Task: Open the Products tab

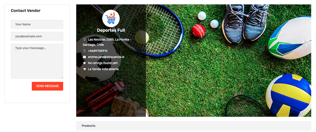Action: (89, 126)
